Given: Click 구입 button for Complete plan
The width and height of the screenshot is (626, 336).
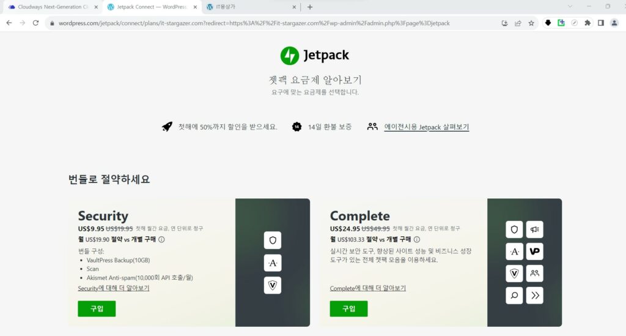Looking at the screenshot, I should point(348,308).
